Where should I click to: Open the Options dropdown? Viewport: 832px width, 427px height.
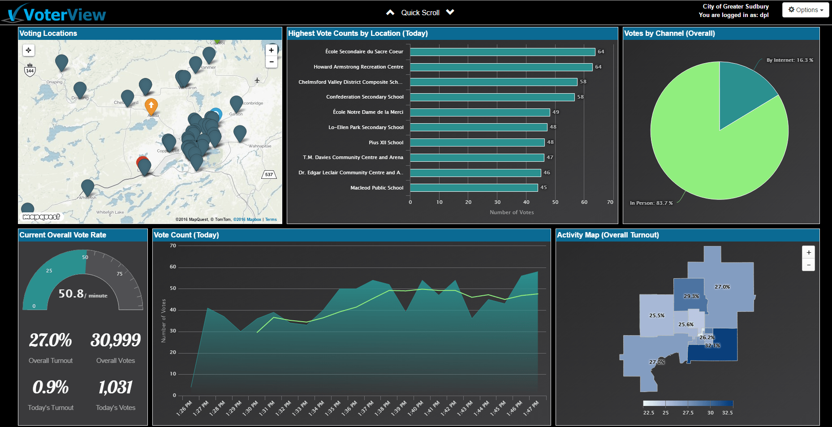pyautogui.click(x=805, y=9)
